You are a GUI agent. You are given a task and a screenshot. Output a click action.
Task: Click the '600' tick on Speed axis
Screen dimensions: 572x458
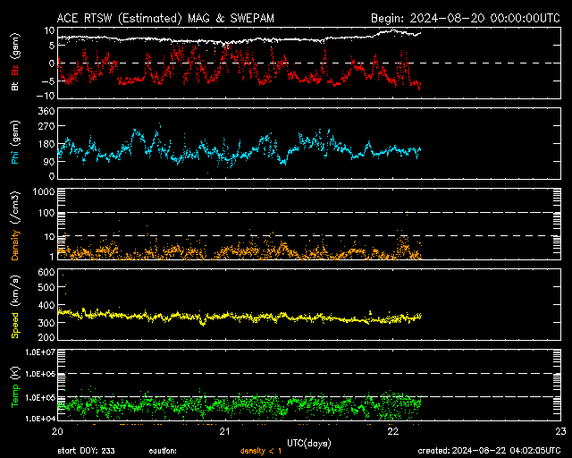coord(46,272)
